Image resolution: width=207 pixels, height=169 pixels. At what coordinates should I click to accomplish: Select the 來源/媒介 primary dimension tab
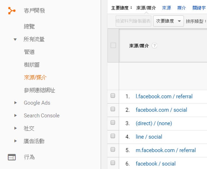click(146, 8)
